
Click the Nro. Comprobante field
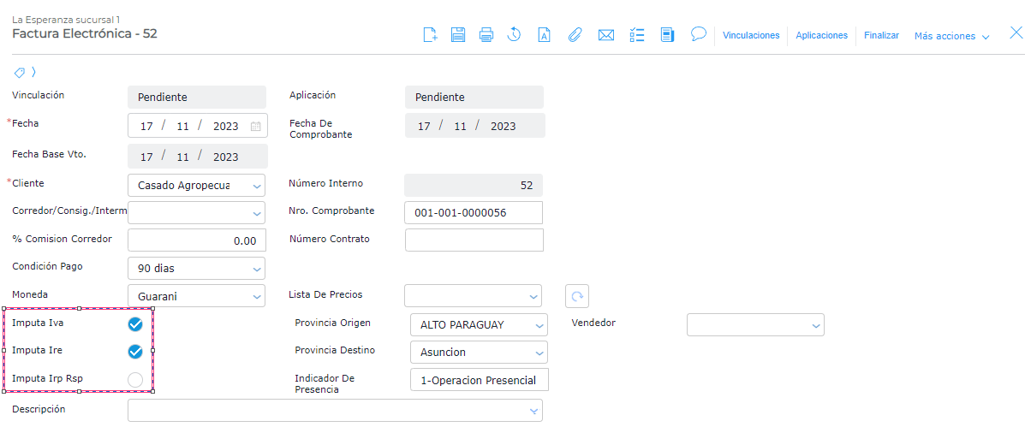474,213
